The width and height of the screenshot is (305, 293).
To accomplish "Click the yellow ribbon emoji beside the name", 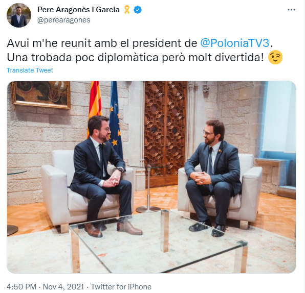I will pos(127,10).
